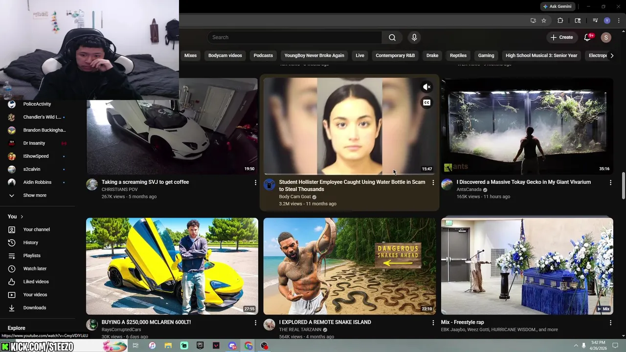Click the Ask Gemini button
Image resolution: width=626 pixels, height=352 pixels.
pyautogui.click(x=557, y=6)
